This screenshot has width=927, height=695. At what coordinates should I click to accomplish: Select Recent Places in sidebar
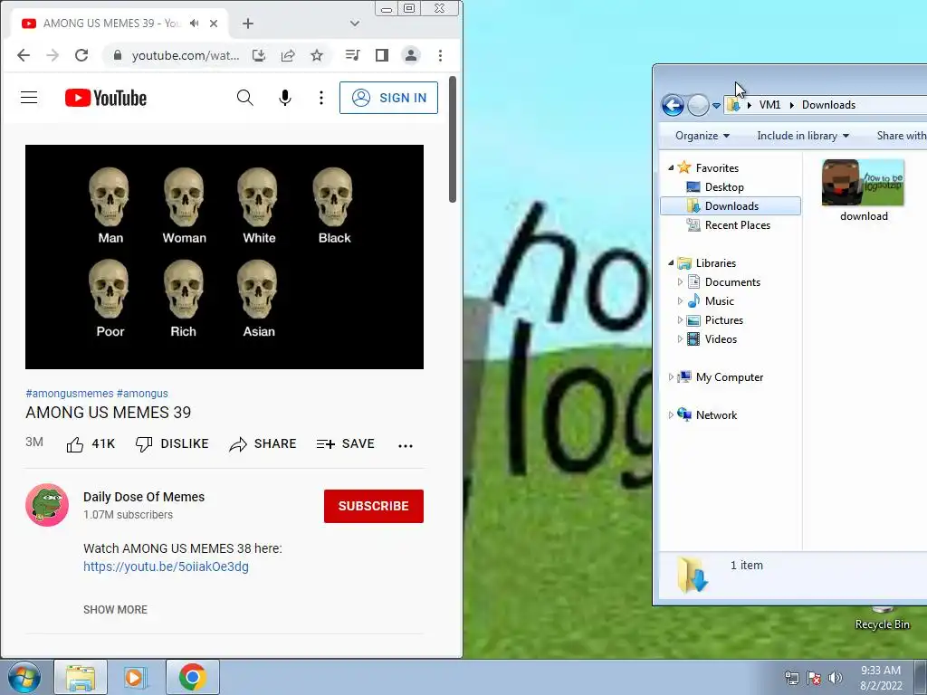[737, 225]
